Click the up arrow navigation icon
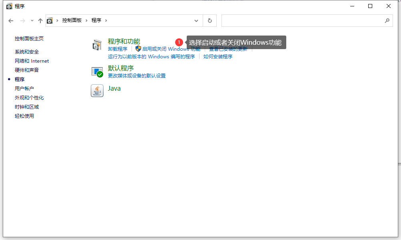 (x=40, y=20)
